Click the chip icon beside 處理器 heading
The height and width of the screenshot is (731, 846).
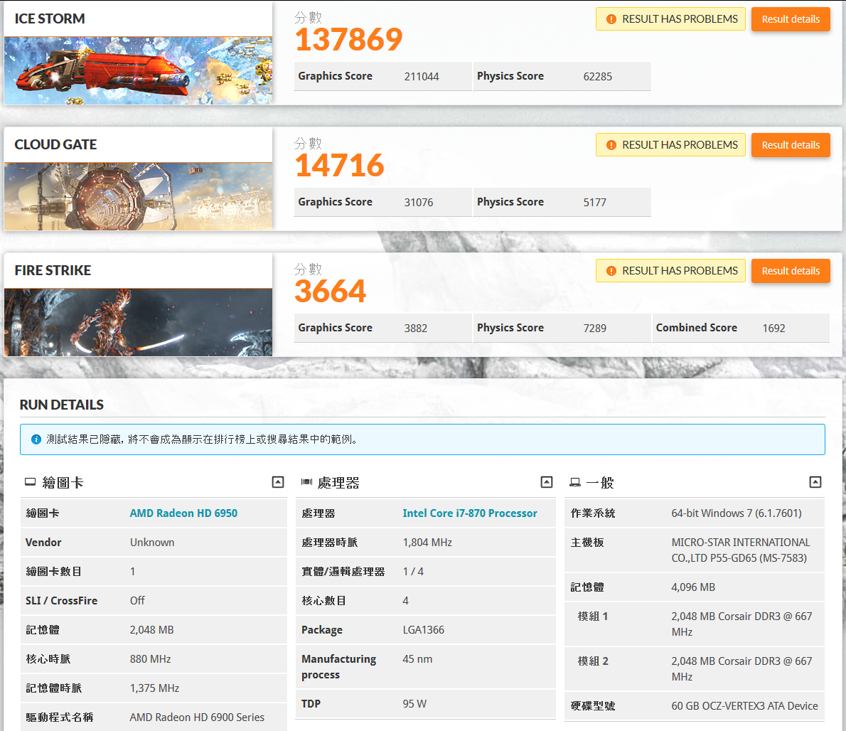306,482
